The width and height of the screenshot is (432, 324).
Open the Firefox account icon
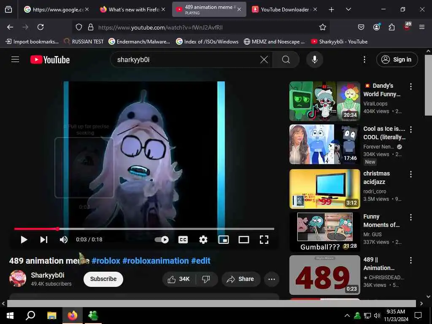pos(376,27)
